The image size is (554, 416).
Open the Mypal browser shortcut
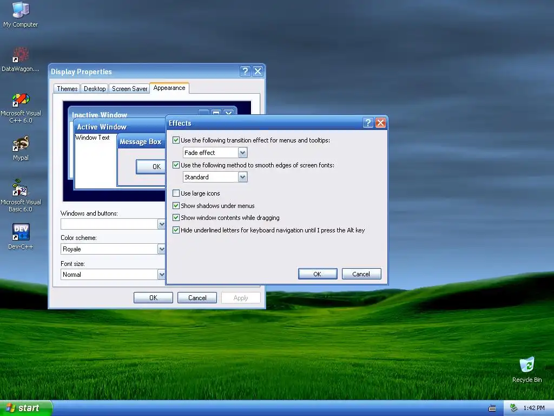click(x=21, y=148)
